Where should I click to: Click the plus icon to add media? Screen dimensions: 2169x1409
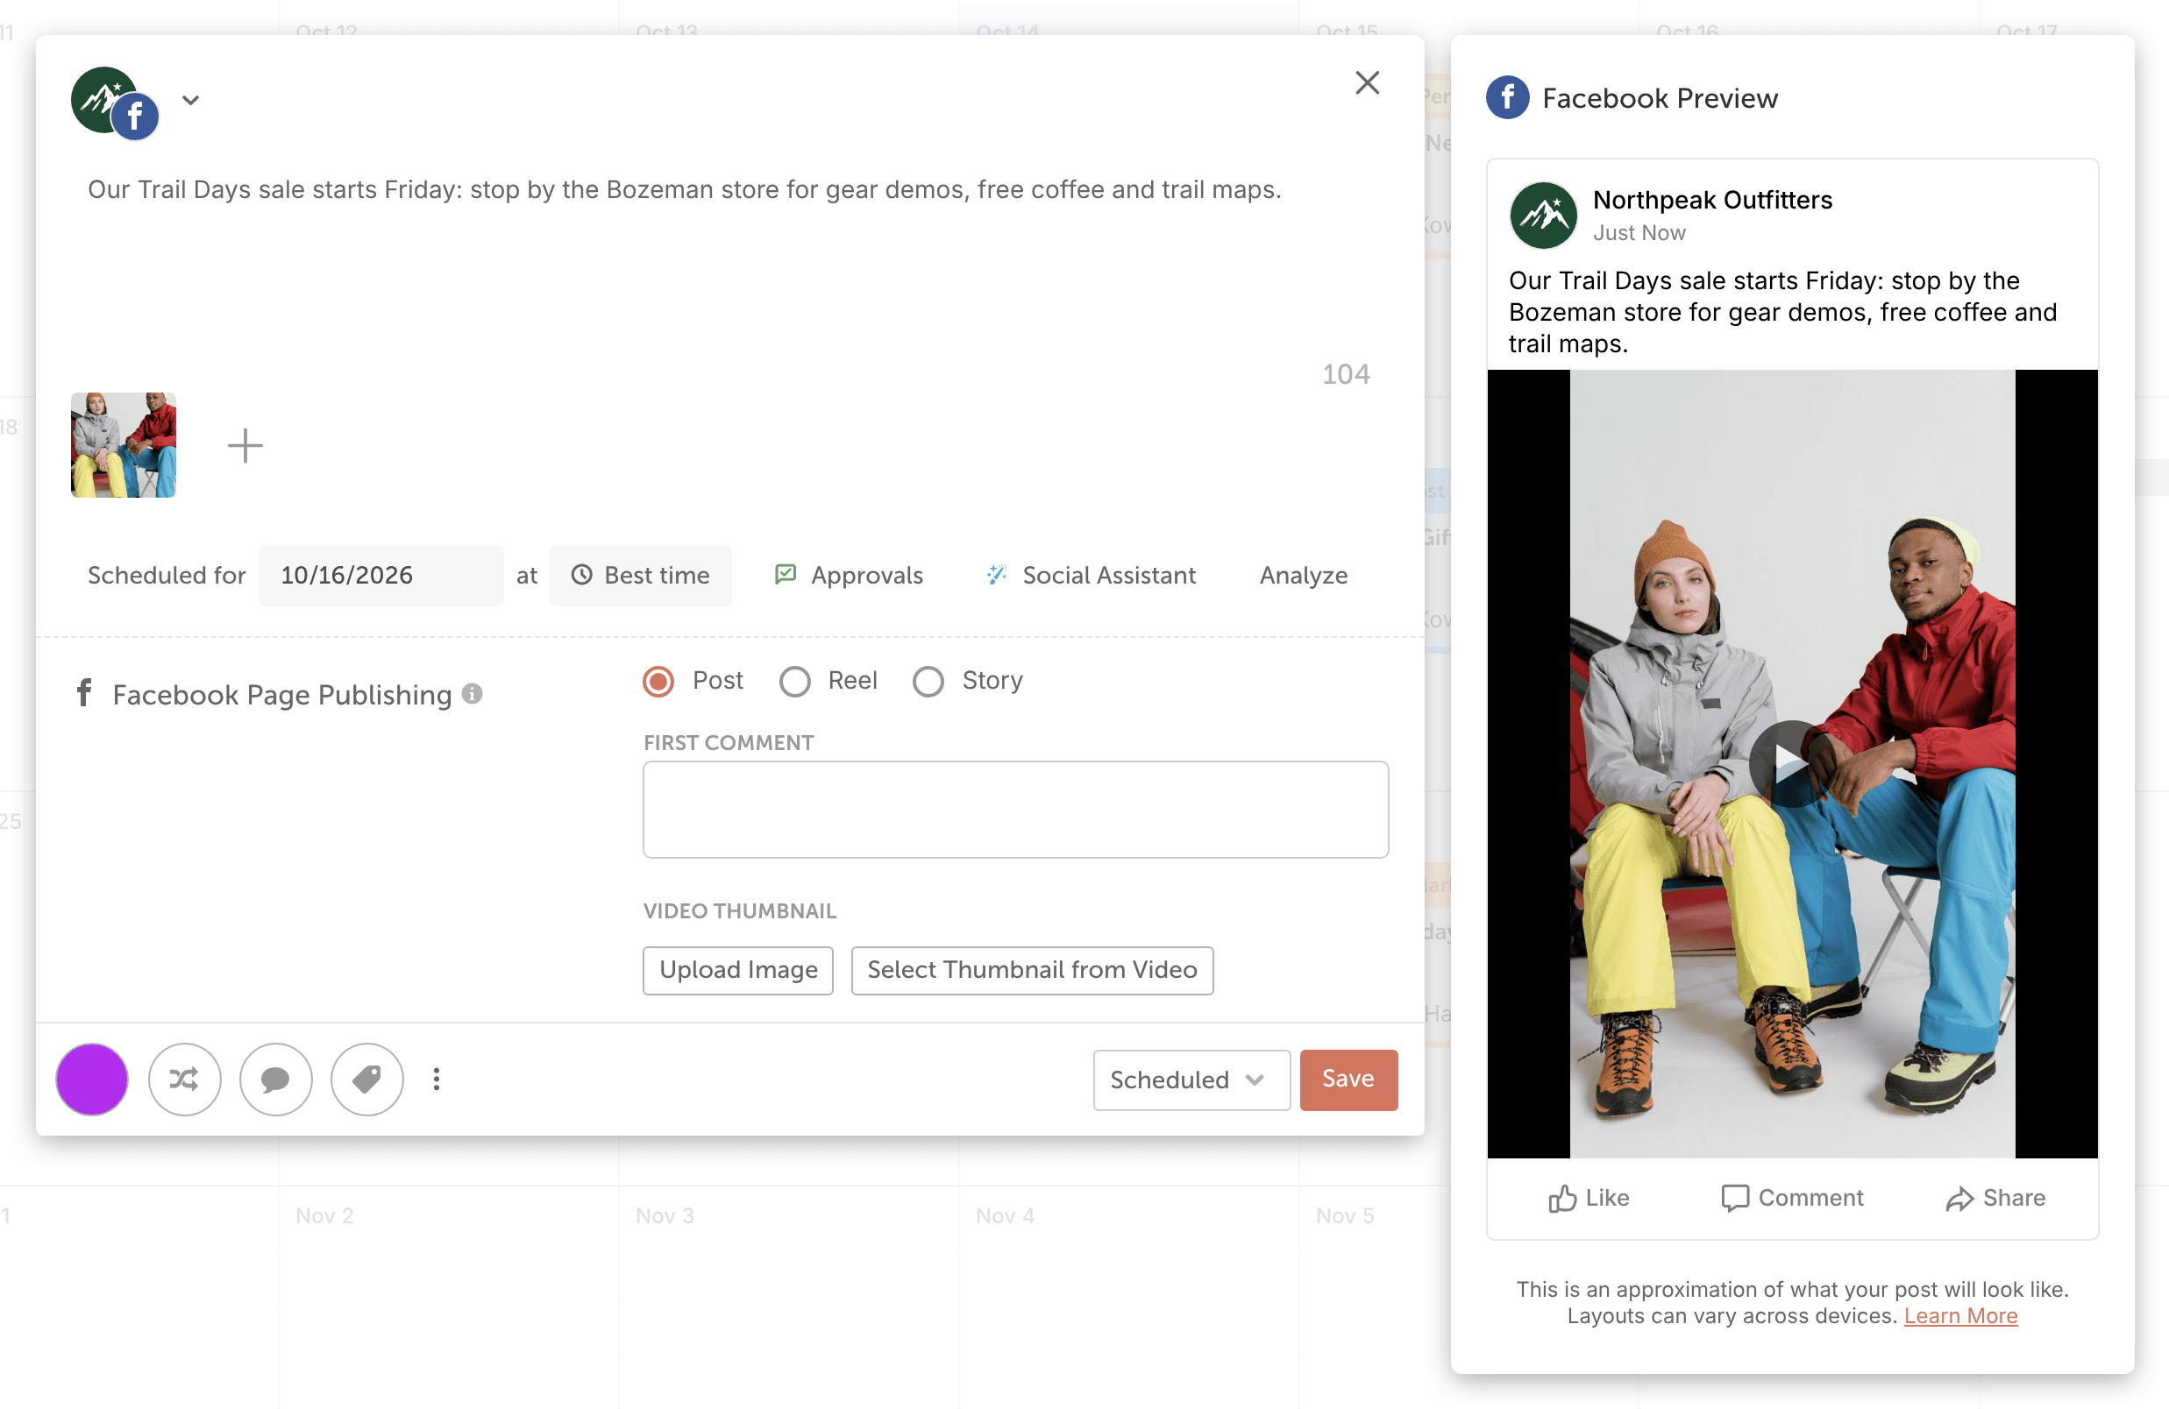(x=245, y=445)
